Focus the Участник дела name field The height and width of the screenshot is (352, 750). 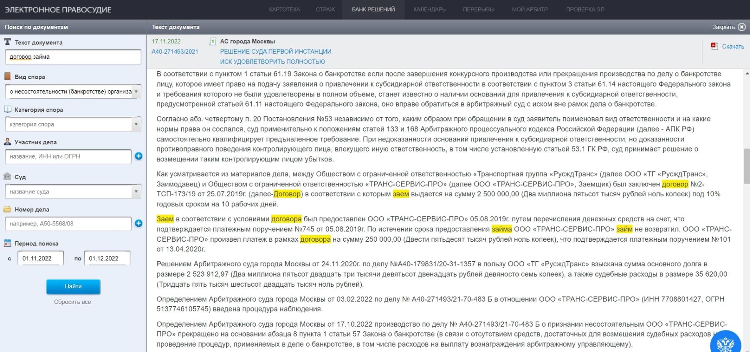tap(68, 156)
